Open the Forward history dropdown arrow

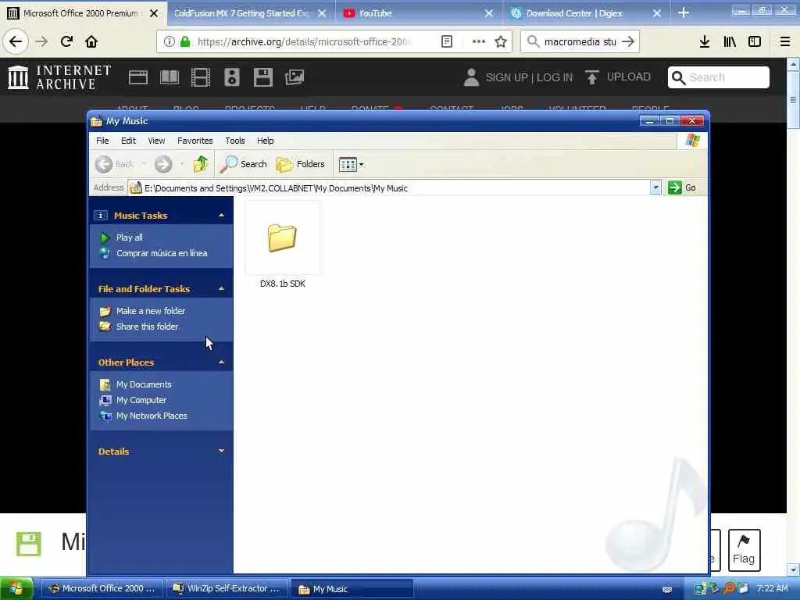tap(182, 164)
